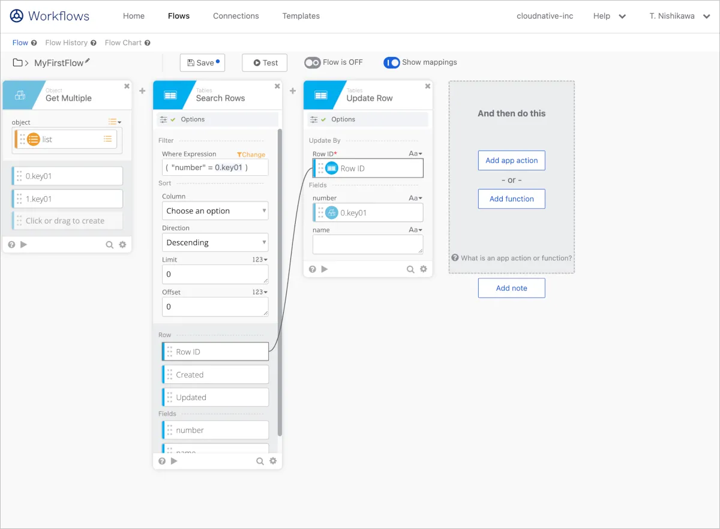Expand the Help menu
The width and height of the screenshot is (720, 529).
point(610,16)
